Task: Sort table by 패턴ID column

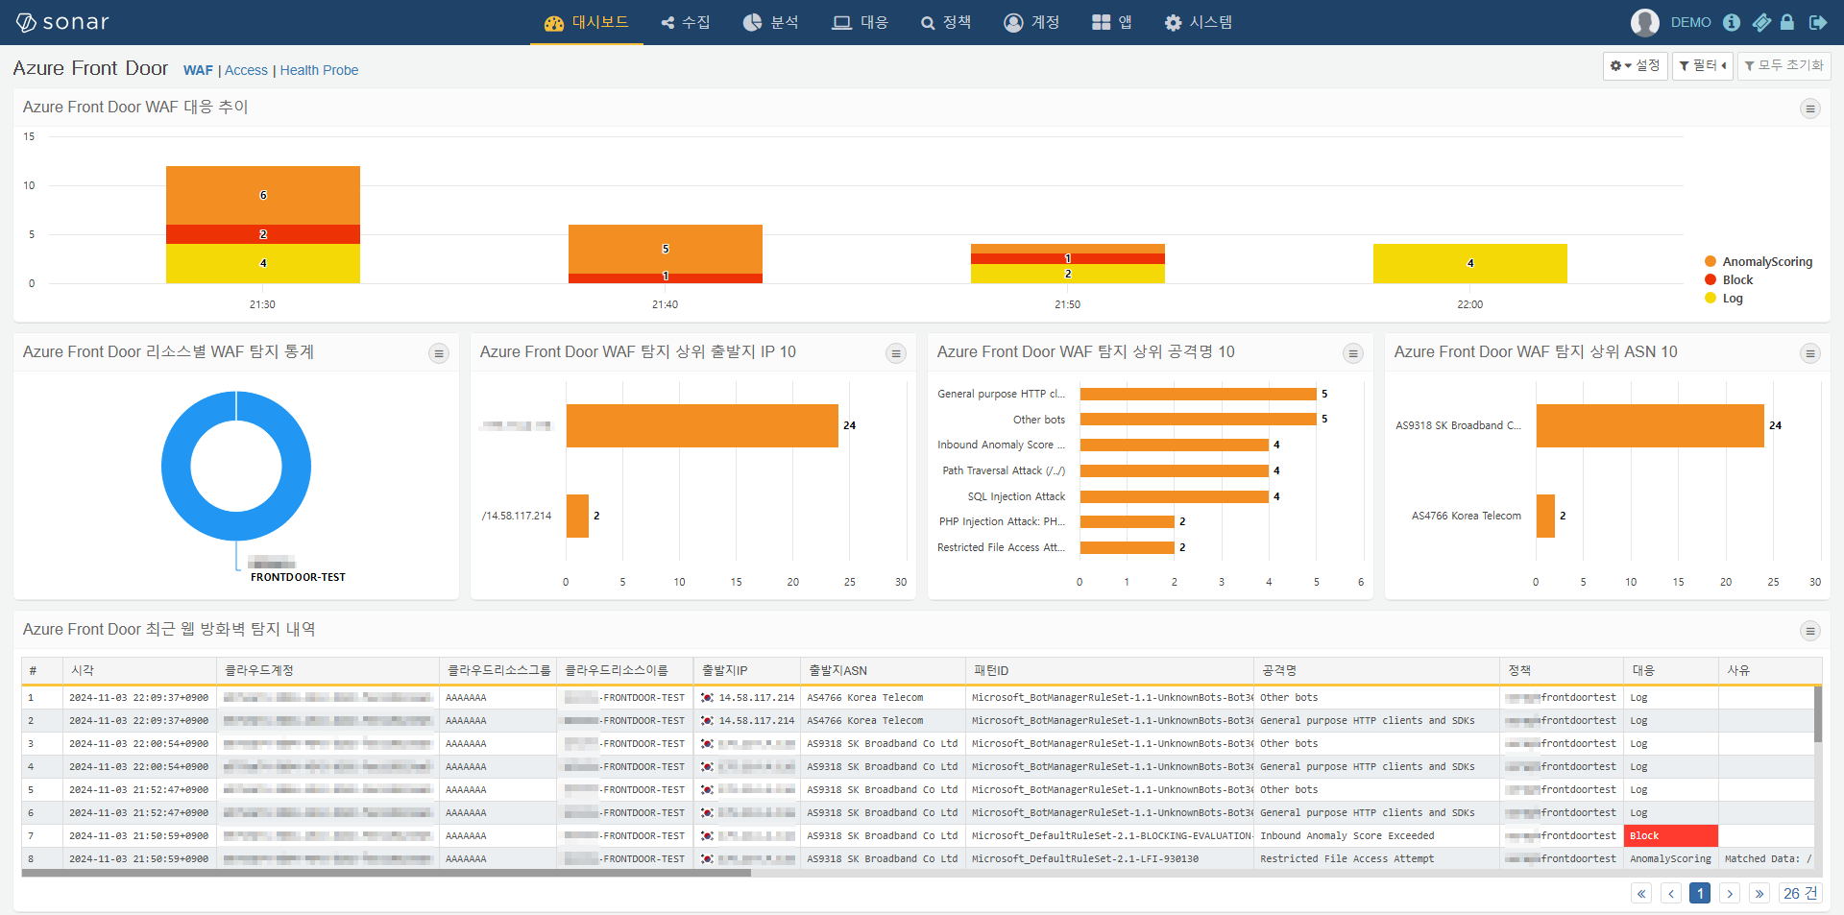Action: click(x=1109, y=670)
